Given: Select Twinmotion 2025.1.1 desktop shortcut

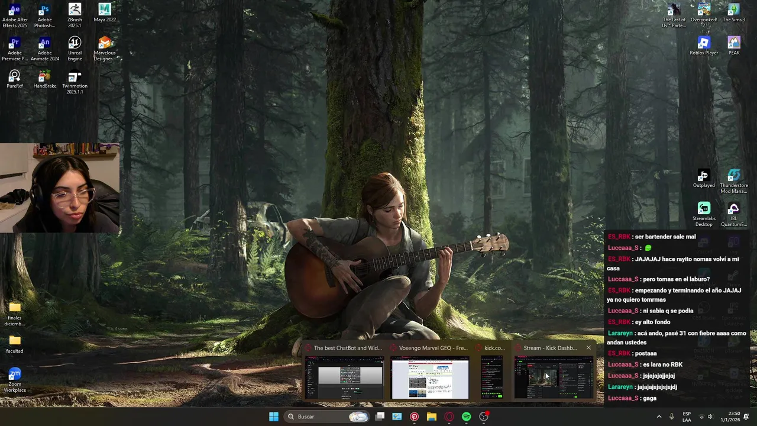Looking at the screenshot, I should pos(75,82).
